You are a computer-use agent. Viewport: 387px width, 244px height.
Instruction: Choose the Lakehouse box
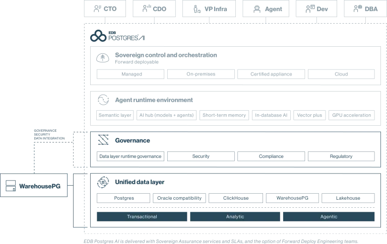point(348,198)
